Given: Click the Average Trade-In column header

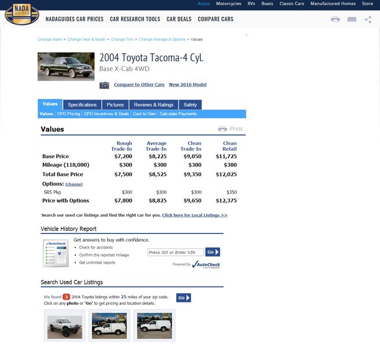Looking at the screenshot, I should [156, 146].
